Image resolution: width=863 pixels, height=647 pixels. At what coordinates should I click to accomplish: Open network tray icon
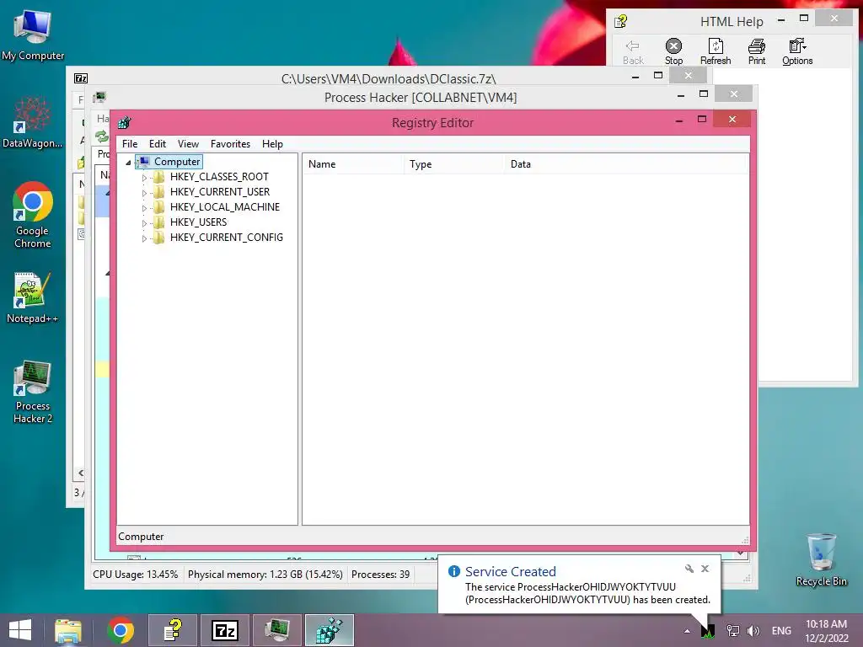click(732, 631)
